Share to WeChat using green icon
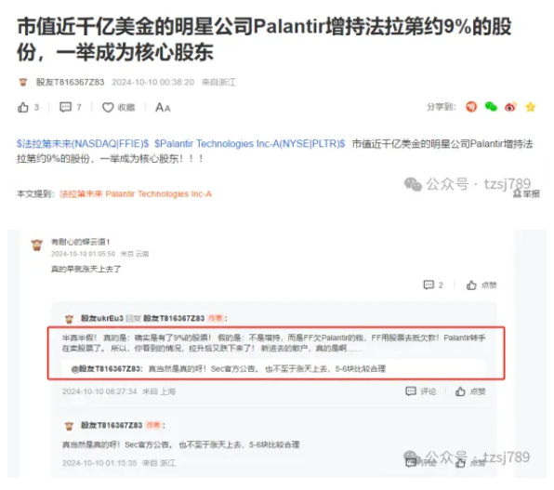Image resolution: width=554 pixels, height=490 pixels. pyautogui.click(x=491, y=106)
